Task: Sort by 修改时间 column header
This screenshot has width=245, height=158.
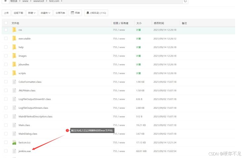Action: tap(159, 23)
